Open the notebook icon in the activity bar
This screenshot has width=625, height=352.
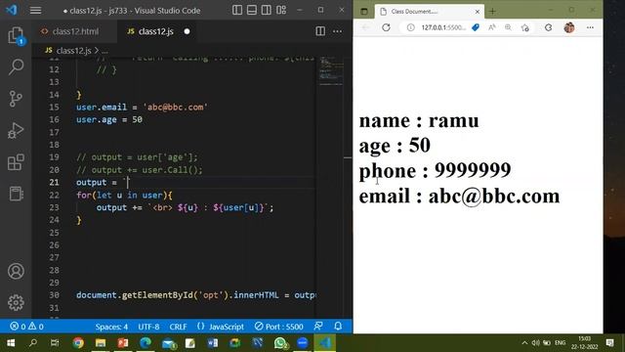tap(16, 194)
